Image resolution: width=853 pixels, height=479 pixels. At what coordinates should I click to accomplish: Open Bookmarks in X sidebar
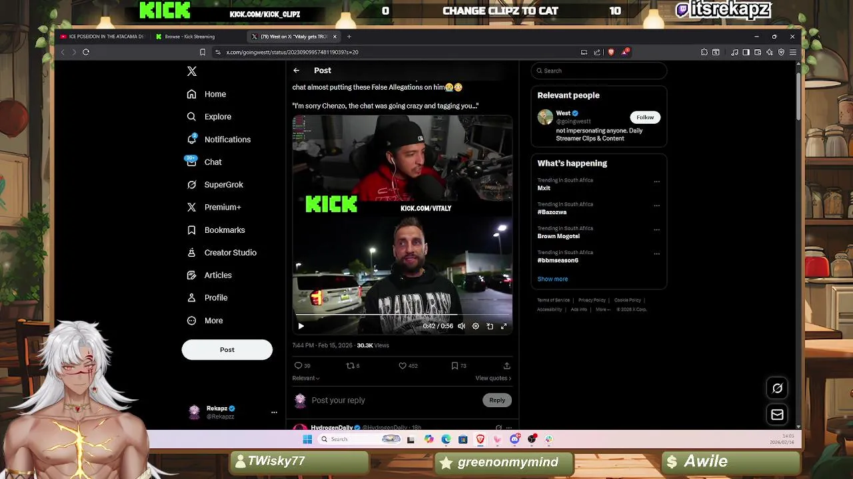click(215, 230)
